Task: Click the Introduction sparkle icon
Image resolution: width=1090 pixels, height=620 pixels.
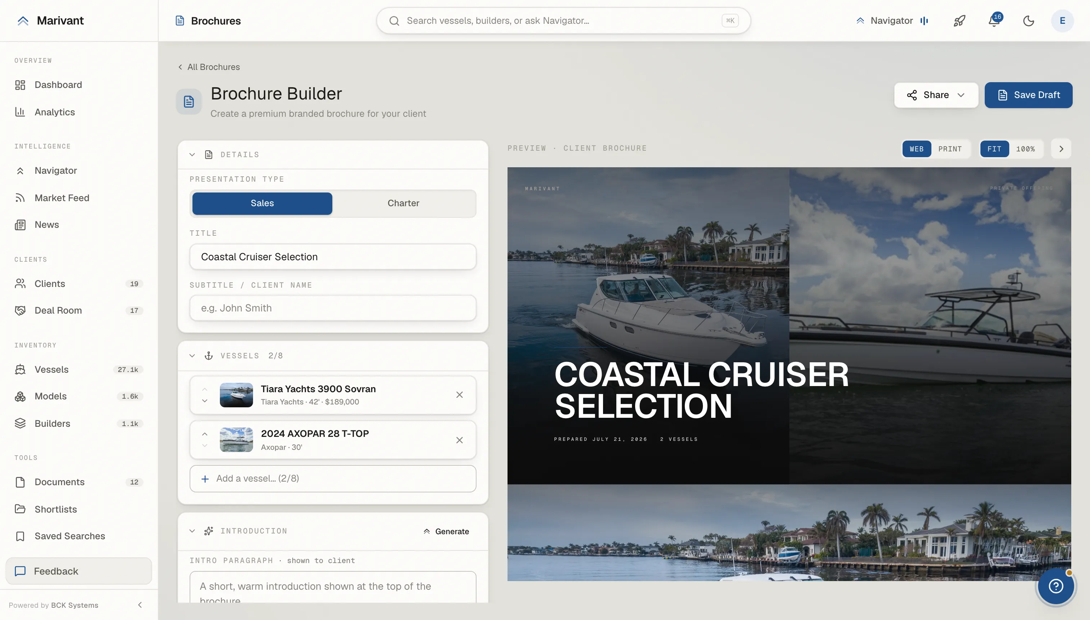Action: [209, 531]
